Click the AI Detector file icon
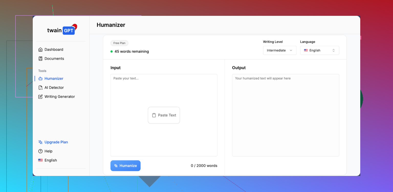393x192 pixels. 40,88
